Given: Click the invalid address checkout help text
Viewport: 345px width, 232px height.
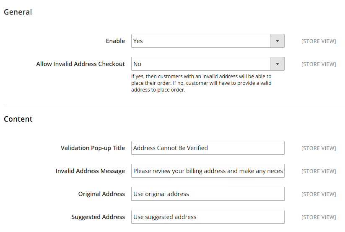Looking at the screenshot, I should (x=201, y=83).
